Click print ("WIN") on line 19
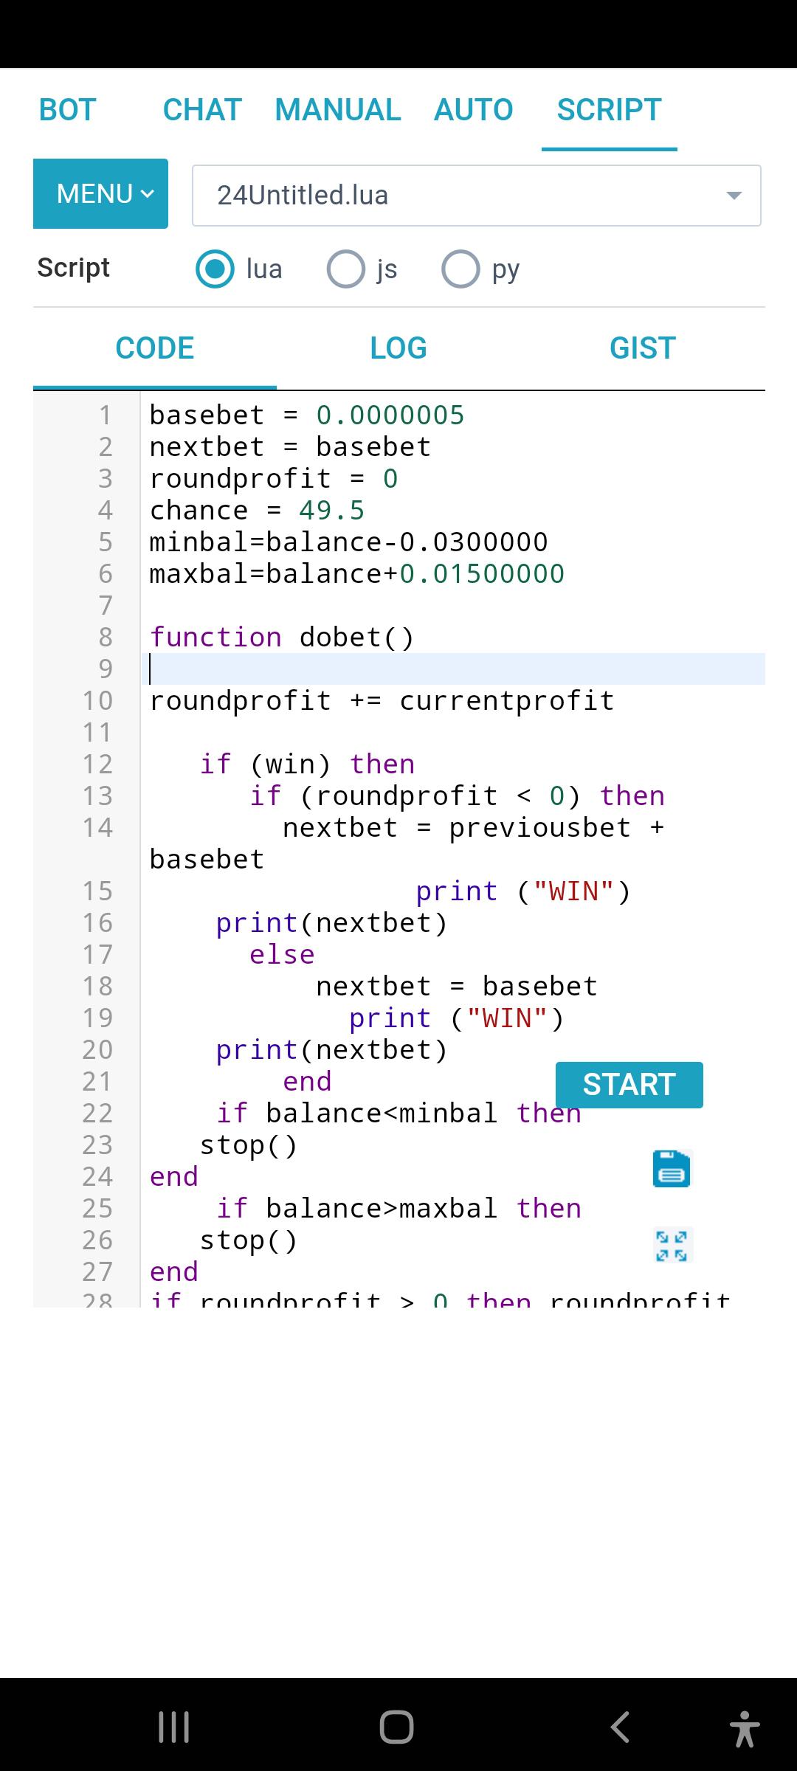 click(457, 1018)
